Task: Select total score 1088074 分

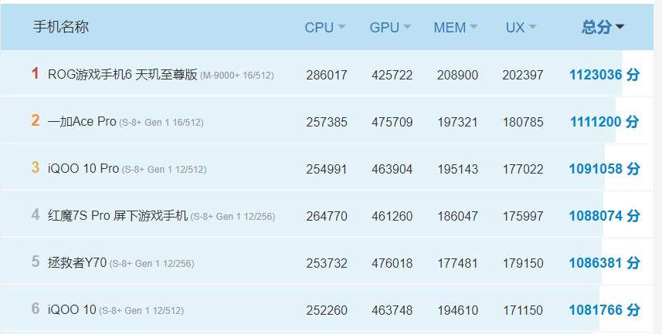Action: point(605,216)
